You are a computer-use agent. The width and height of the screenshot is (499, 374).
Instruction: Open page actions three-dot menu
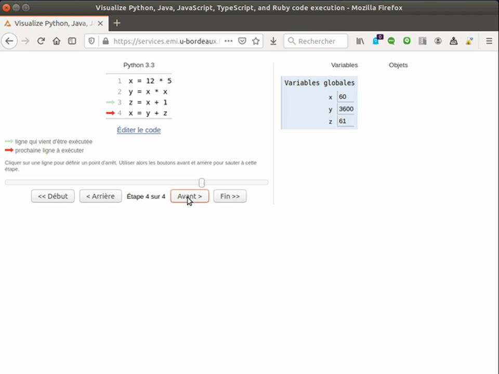point(229,41)
